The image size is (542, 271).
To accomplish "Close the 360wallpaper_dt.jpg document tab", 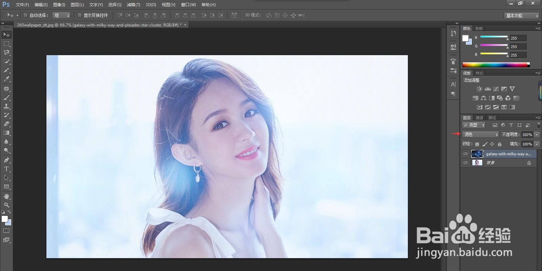I will 185,25.
